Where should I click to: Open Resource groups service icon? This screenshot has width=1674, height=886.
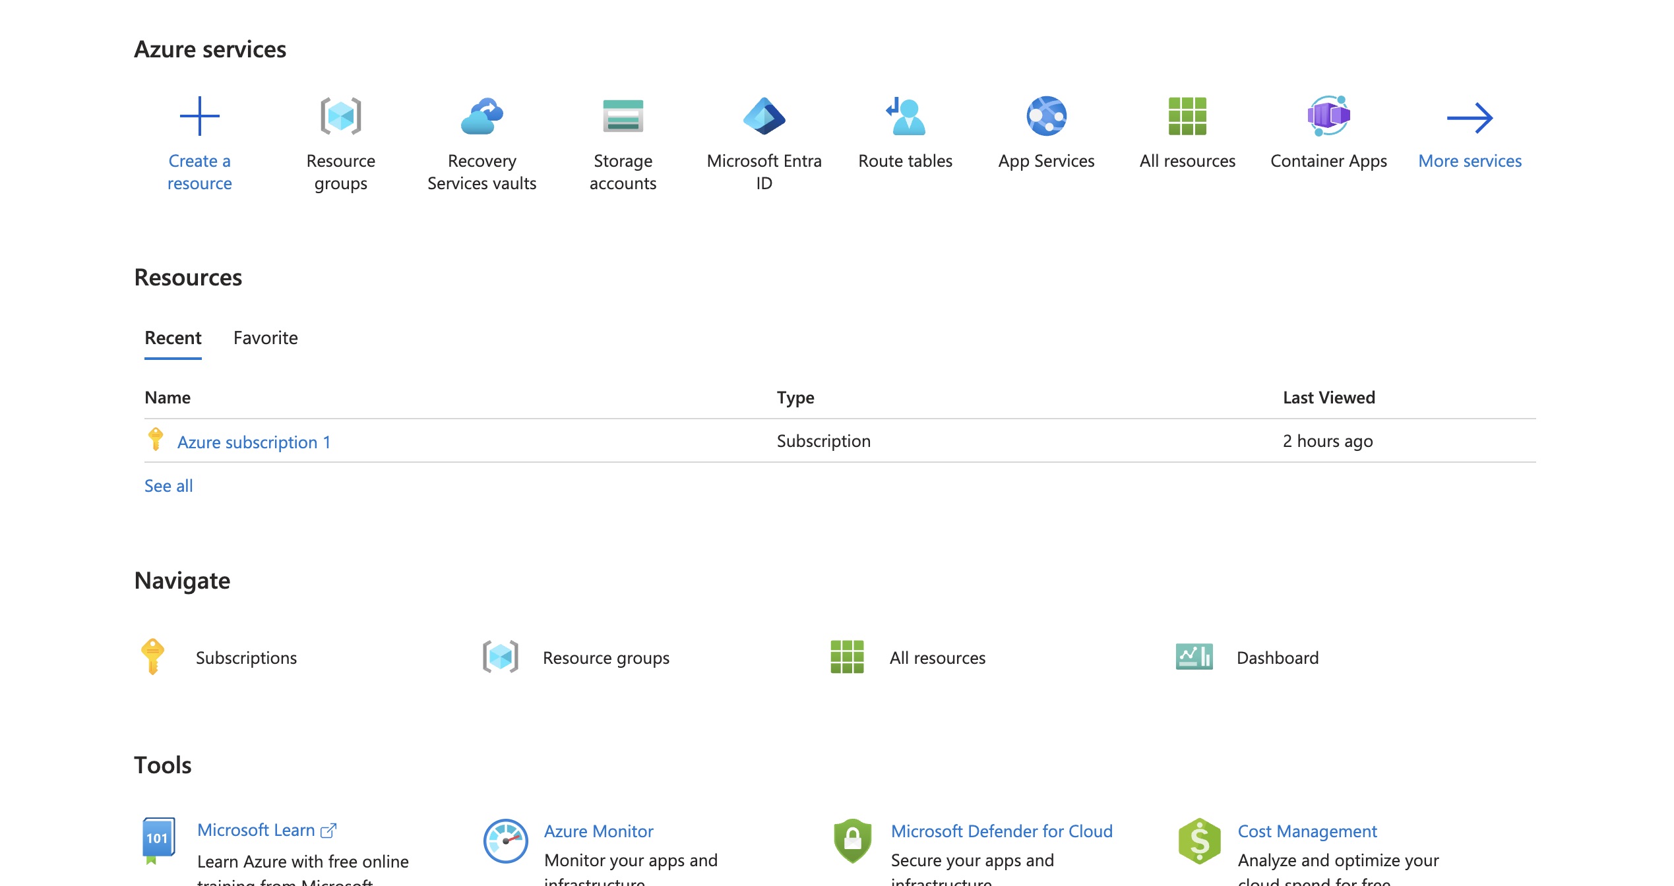(340, 117)
